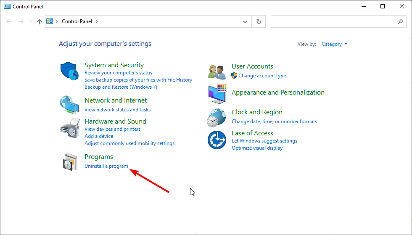
Task: Click the System and Security shield icon
Action: pos(69,72)
